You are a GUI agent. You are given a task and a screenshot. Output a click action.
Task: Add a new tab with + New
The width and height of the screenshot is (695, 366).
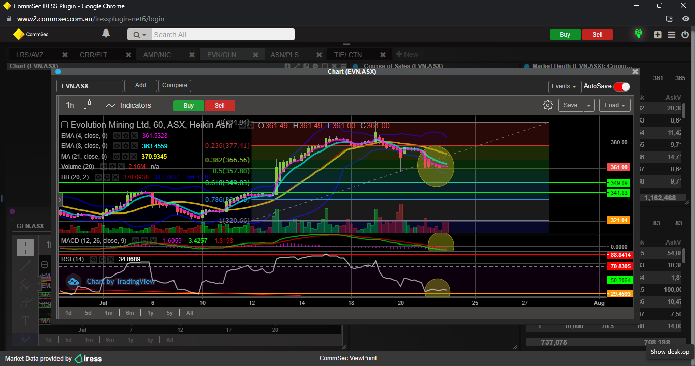[407, 54]
